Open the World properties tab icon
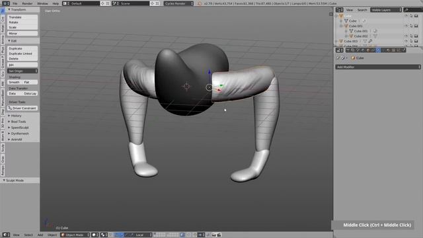 [363, 50]
